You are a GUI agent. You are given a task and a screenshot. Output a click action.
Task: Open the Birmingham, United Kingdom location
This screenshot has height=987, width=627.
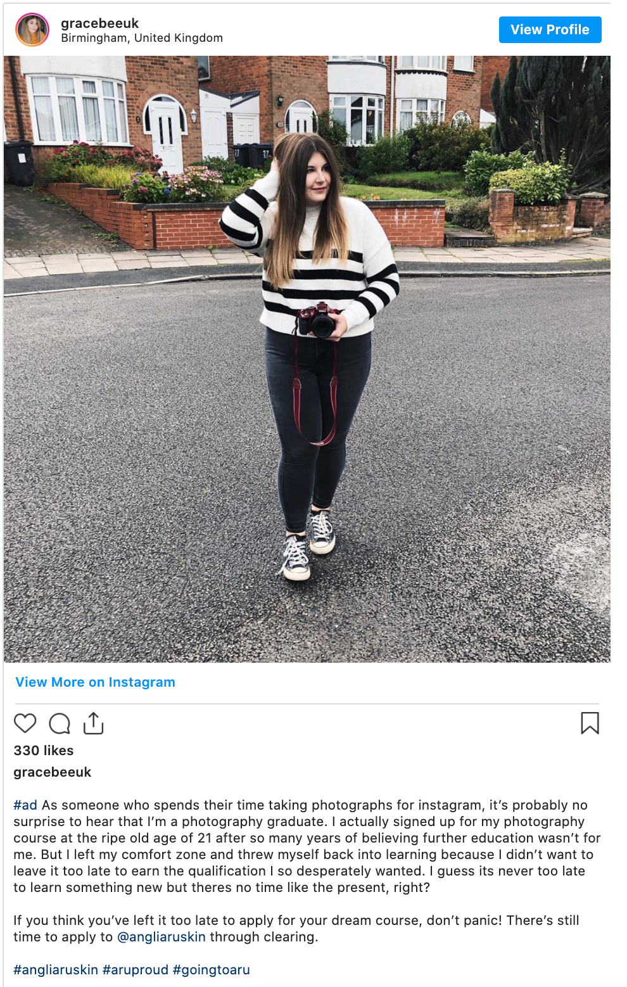tap(142, 38)
